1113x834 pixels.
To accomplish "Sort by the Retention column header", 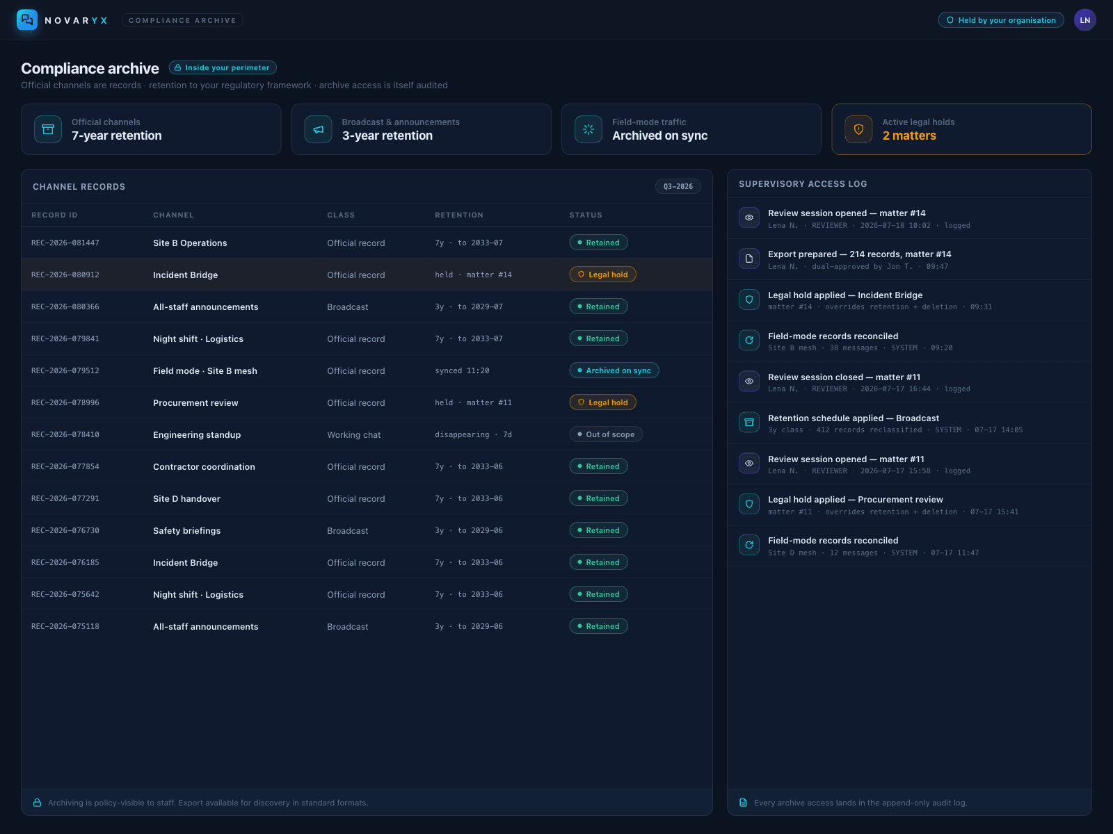I will 459,215.
